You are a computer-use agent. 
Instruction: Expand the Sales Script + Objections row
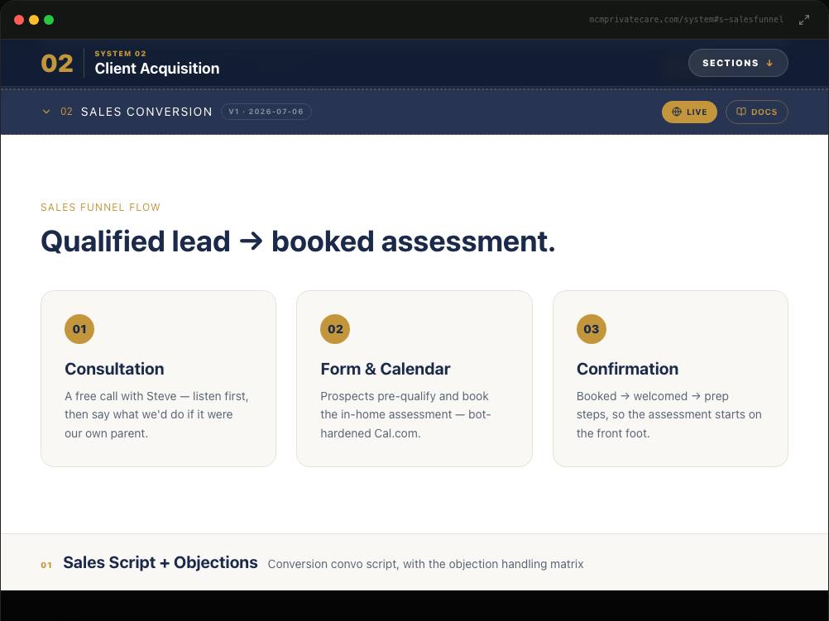tap(414, 562)
